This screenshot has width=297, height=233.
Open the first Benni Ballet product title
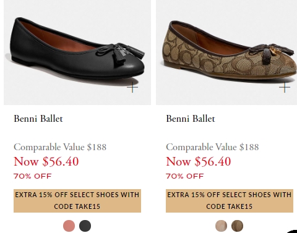(x=38, y=119)
